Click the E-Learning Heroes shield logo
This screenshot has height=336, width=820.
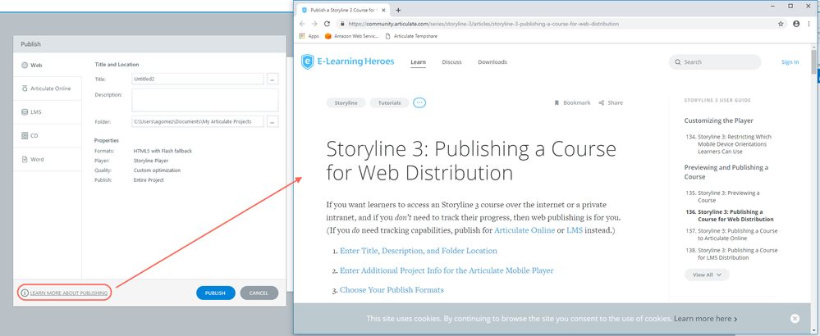pos(307,61)
